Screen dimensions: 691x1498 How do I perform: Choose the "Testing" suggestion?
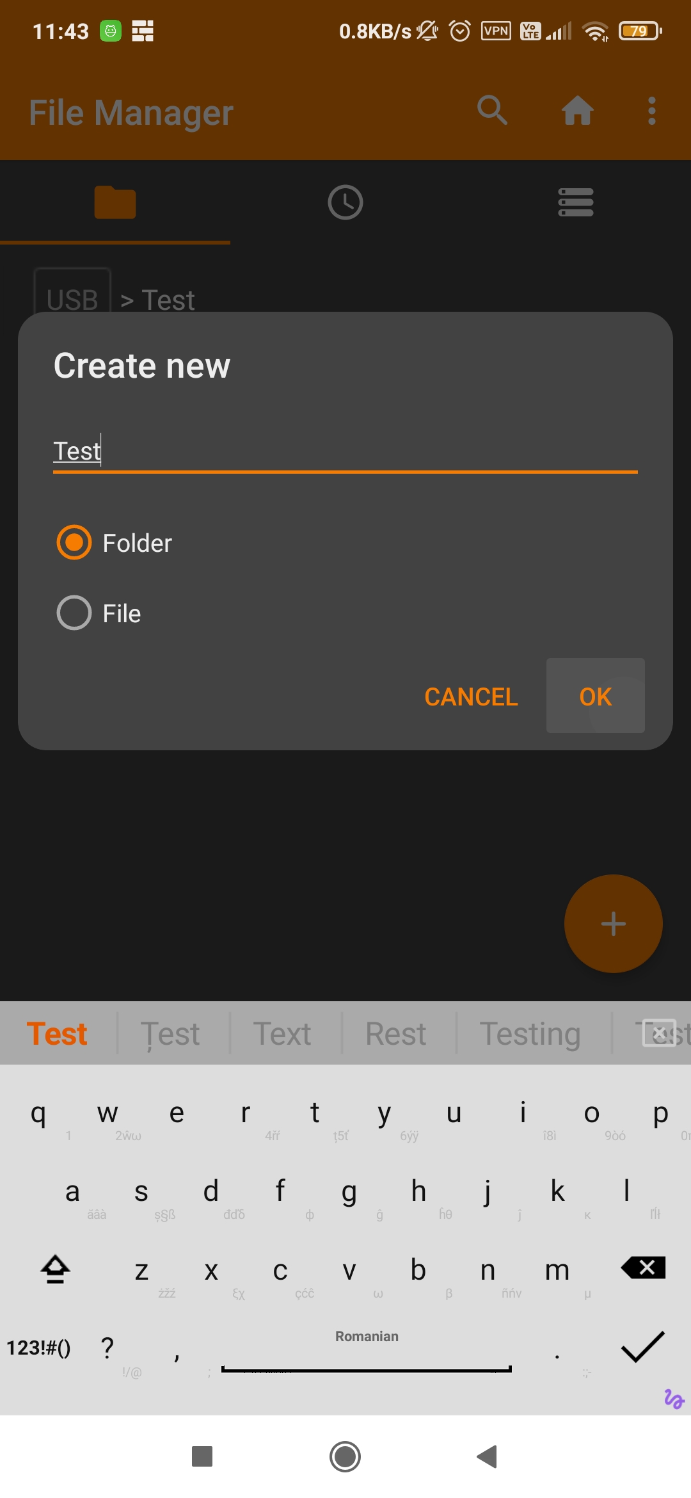(530, 1032)
